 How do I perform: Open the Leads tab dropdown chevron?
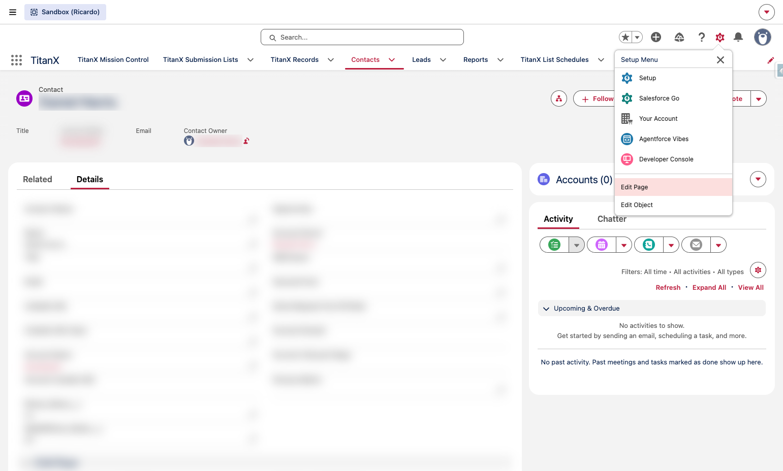(443, 60)
